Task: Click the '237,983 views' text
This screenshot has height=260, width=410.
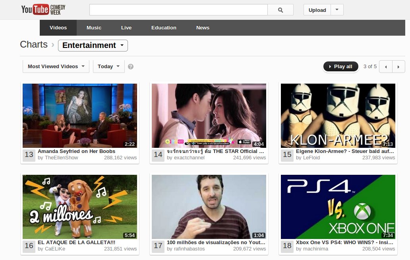Action: (379, 158)
